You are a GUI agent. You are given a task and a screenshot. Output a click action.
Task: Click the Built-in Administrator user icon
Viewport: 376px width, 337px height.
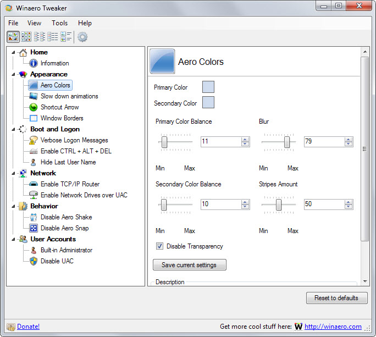(34, 250)
